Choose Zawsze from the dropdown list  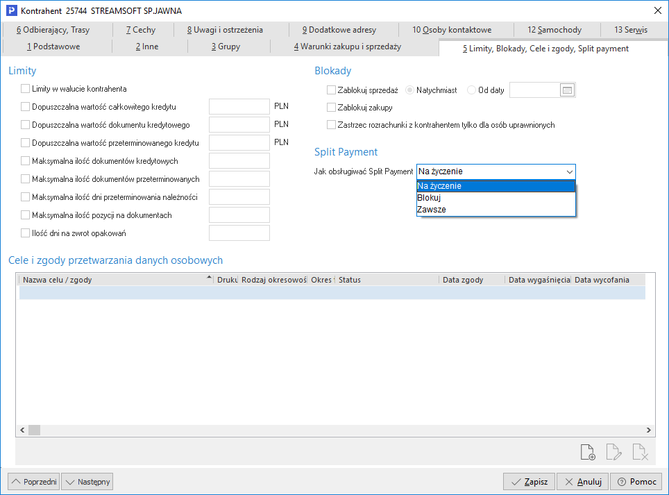pos(496,210)
